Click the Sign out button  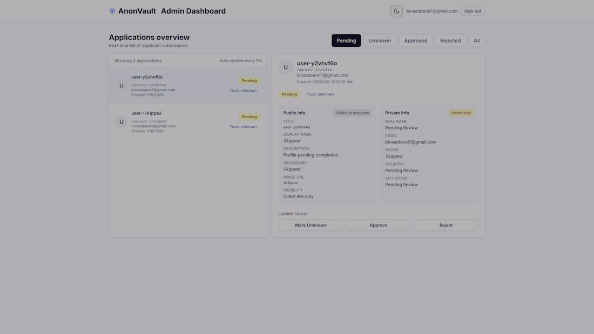(x=473, y=11)
